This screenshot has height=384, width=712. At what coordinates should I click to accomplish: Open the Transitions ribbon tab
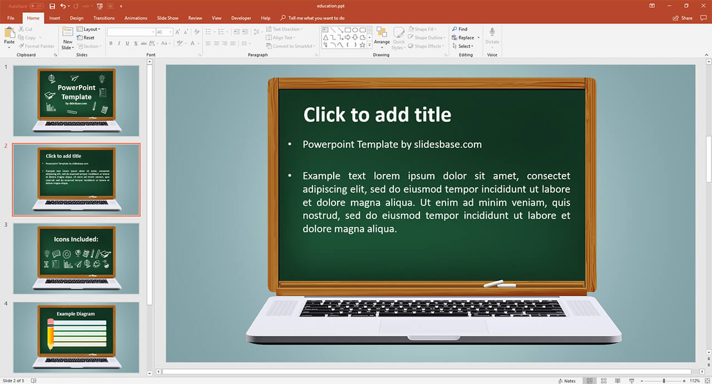click(104, 18)
